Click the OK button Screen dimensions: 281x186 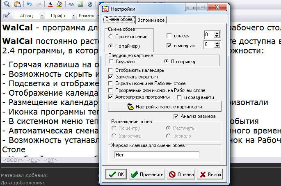tap(116, 174)
